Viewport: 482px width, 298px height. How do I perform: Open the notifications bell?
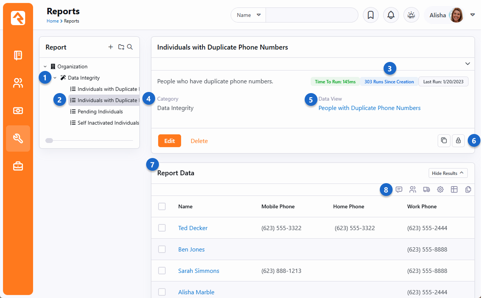click(391, 15)
